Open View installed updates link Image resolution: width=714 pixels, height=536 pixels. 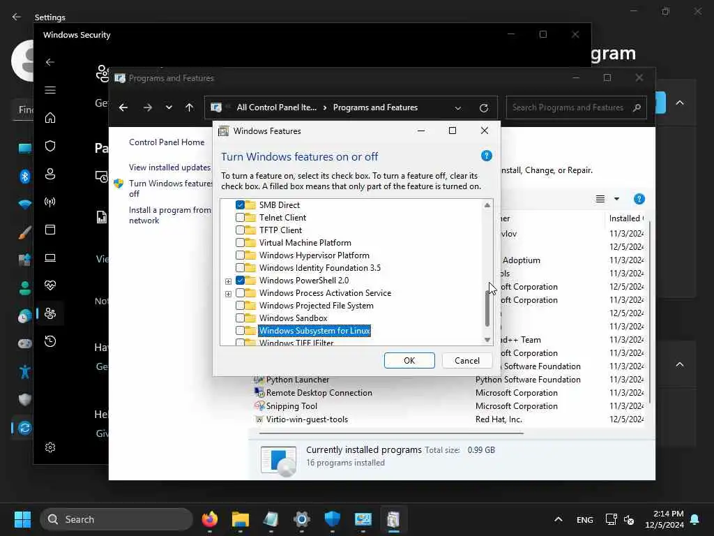[169, 167]
